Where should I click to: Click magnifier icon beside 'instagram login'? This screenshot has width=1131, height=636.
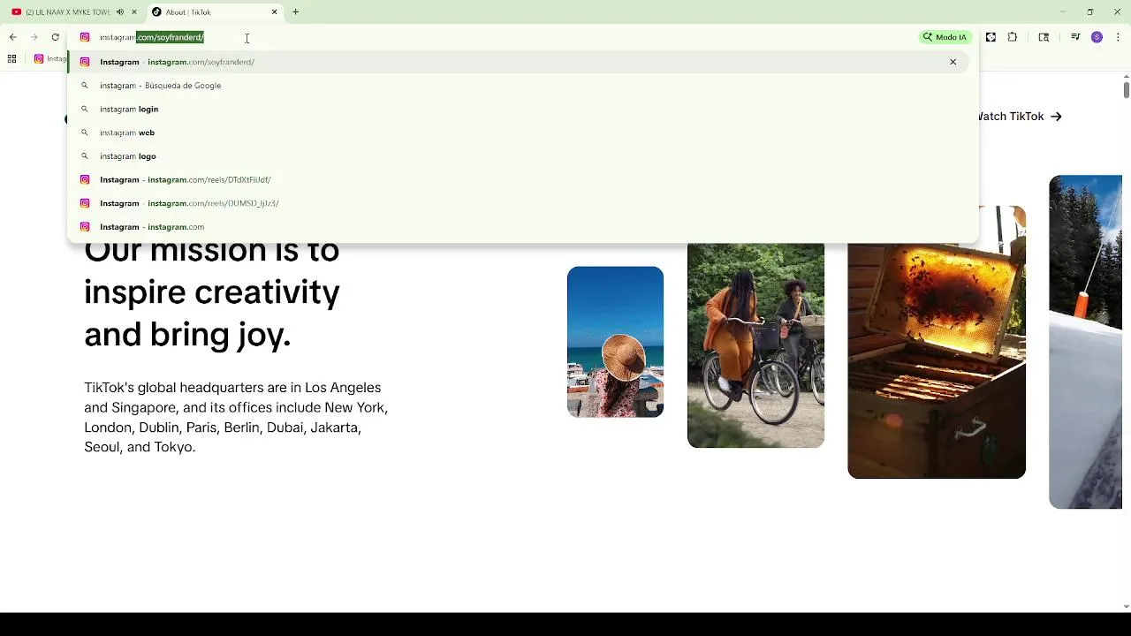pos(85,109)
